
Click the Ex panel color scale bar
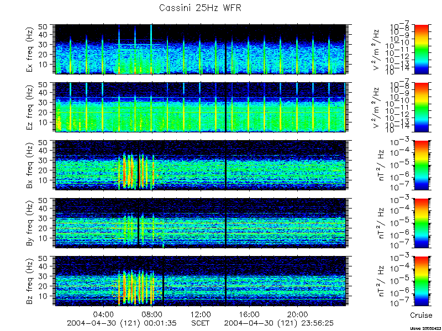421,49
